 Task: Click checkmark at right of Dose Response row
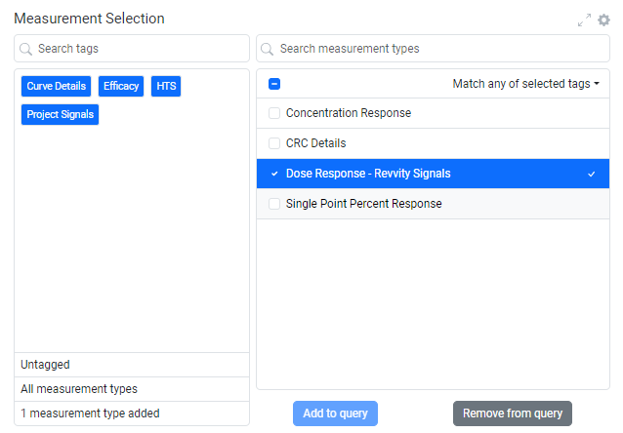(591, 174)
